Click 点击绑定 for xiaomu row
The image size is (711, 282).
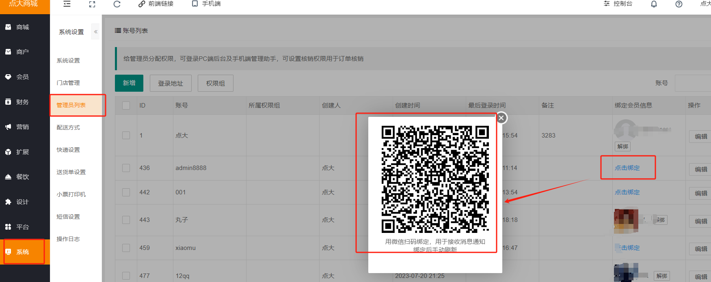click(628, 248)
